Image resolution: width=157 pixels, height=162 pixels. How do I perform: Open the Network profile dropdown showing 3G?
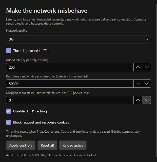(78, 39)
